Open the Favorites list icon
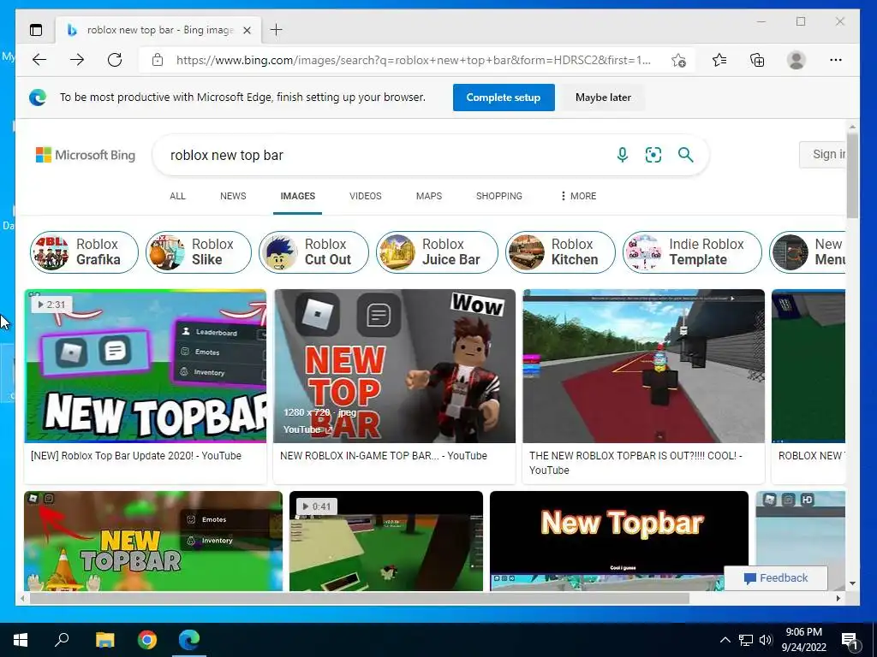 click(x=719, y=60)
